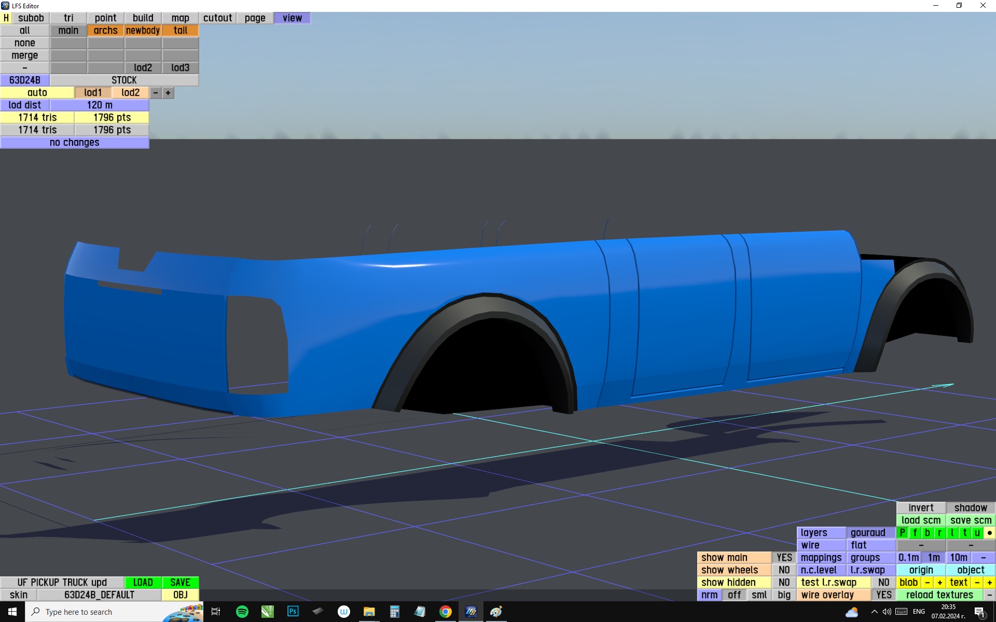Open Calculator from the taskbar
The image size is (996, 622).
[x=394, y=612]
